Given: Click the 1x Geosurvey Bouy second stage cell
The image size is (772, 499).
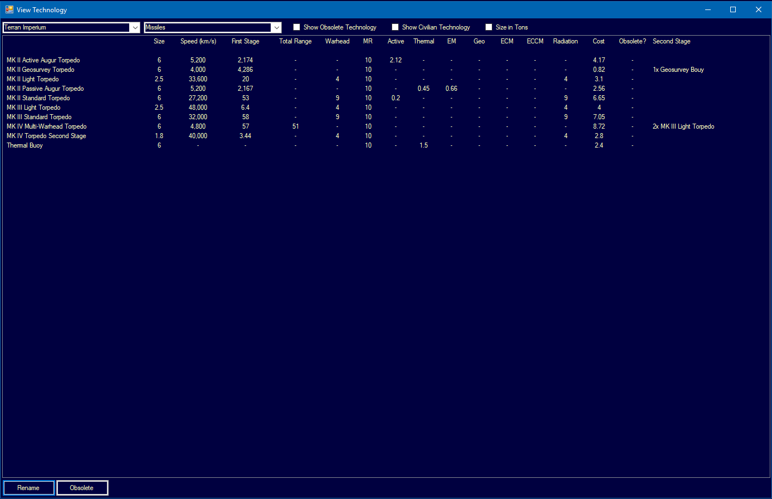Looking at the screenshot, I should (678, 70).
